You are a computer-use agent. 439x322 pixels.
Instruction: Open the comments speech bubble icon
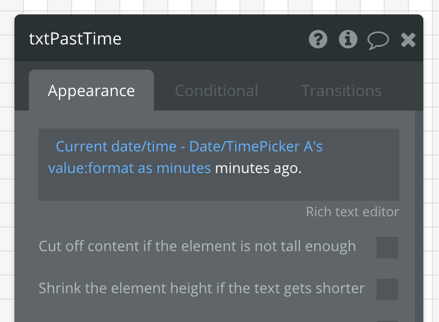[x=378, y=40]
